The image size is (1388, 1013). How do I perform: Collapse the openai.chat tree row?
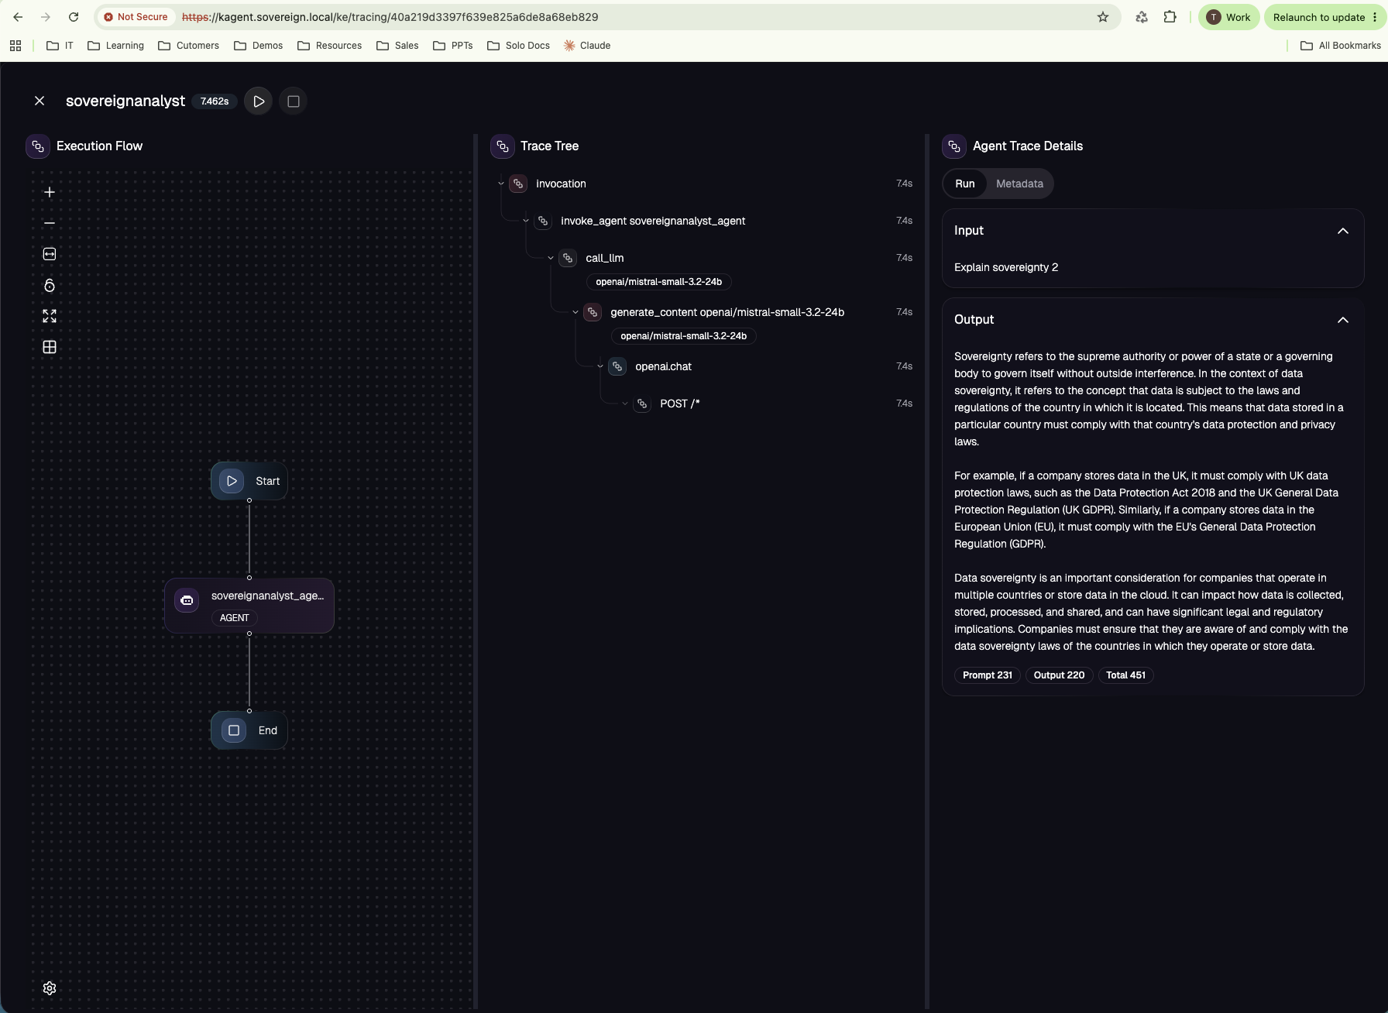[x=600, y=366]
